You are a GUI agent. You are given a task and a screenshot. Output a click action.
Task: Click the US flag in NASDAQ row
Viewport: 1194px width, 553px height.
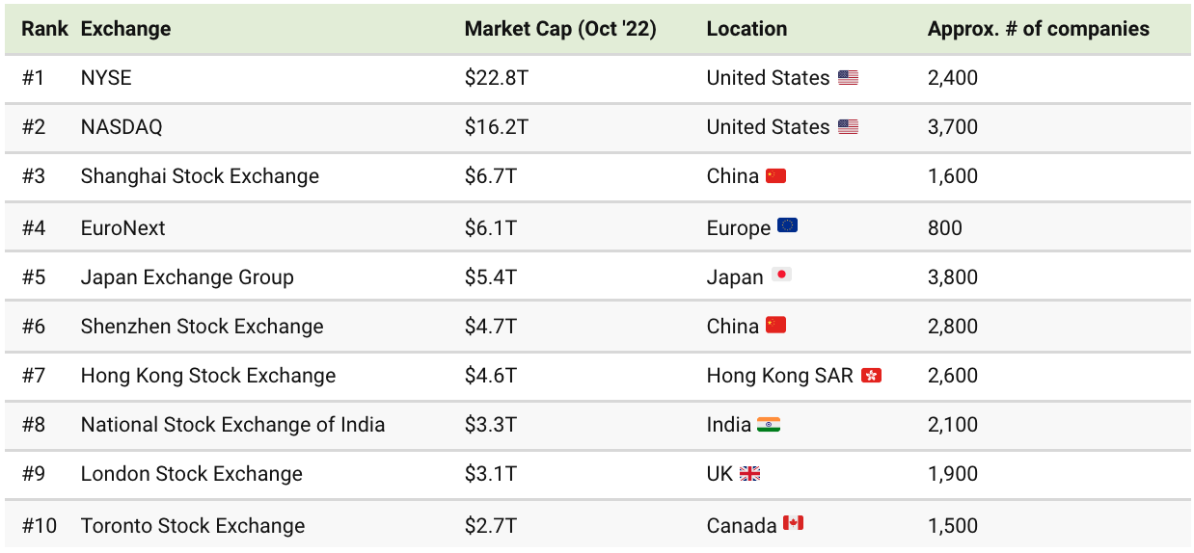coord(848,127)
